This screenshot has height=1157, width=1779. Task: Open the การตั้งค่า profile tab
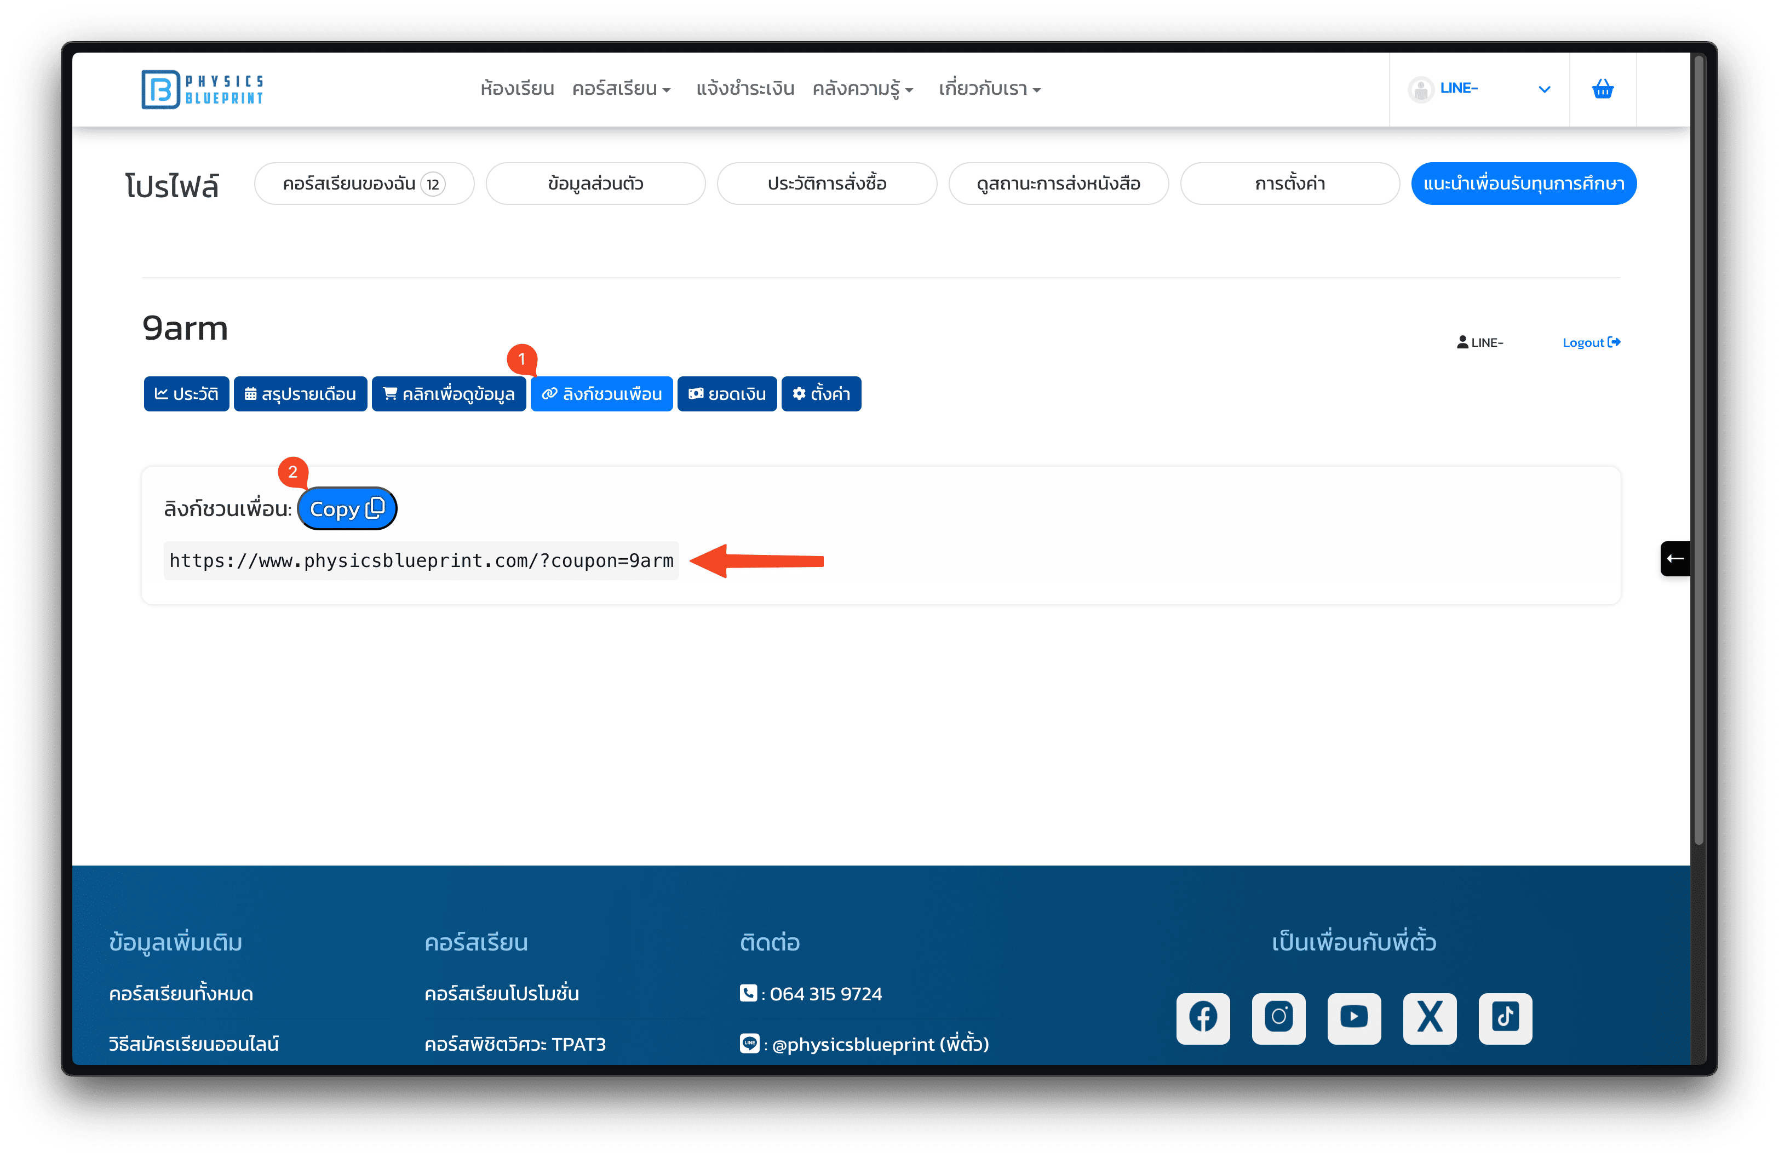tap(1289, 183)
